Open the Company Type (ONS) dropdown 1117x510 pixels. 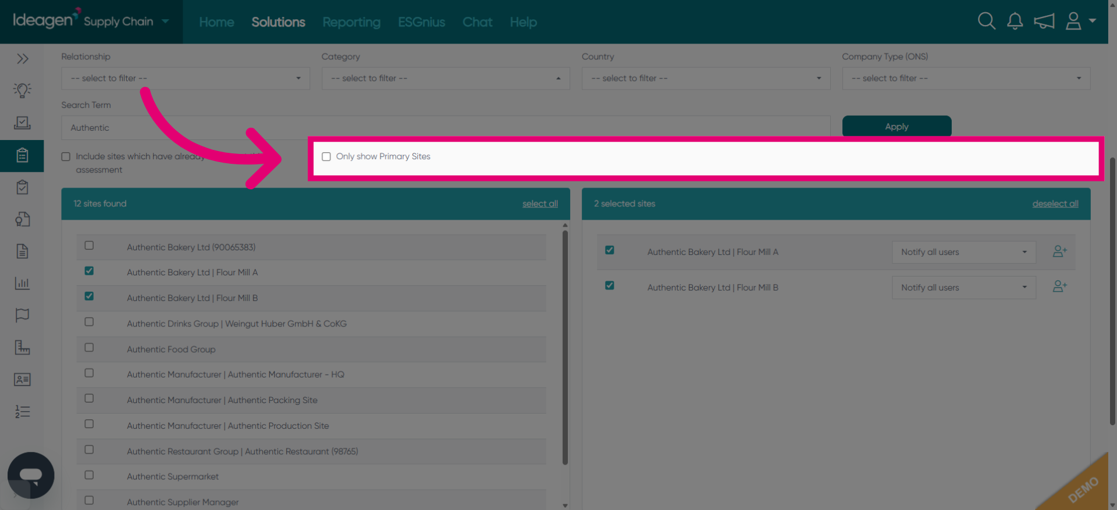(x=966, y=78)
